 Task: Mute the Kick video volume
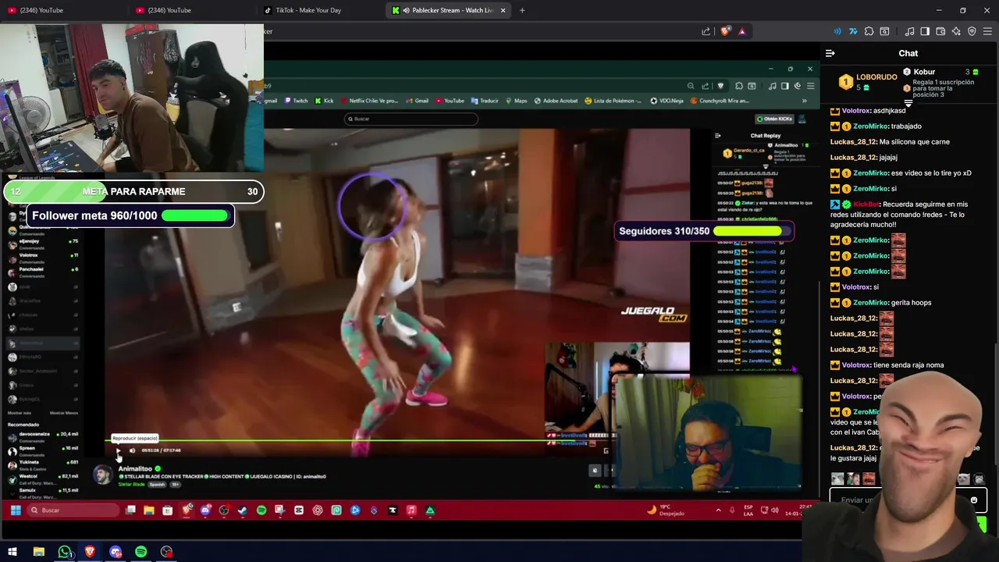132,450
